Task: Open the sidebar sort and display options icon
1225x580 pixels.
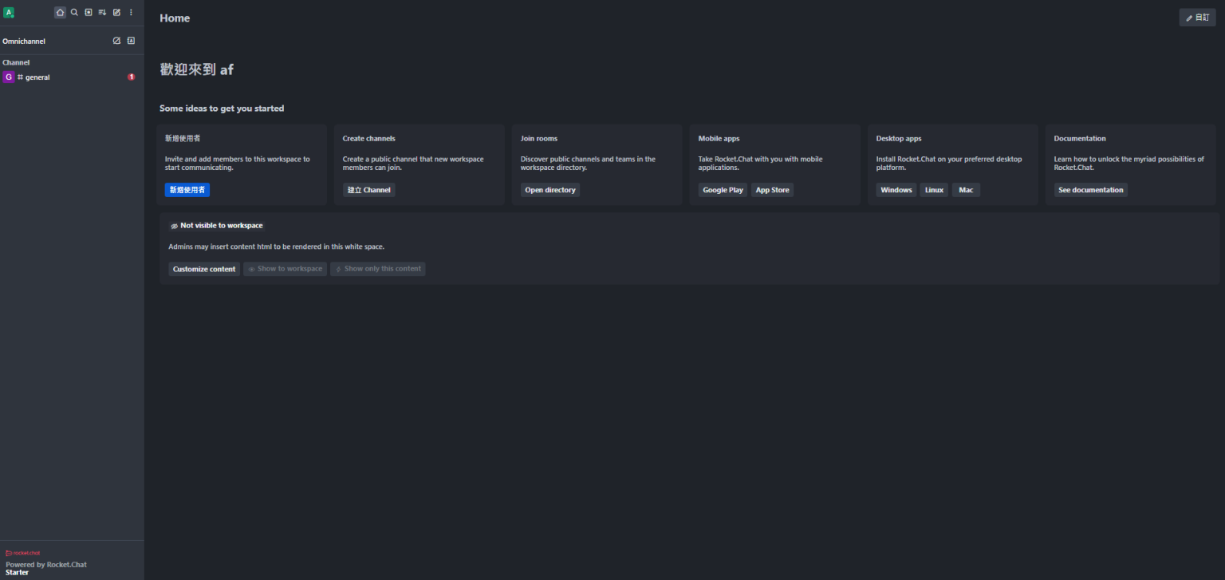Action: [102, 12]
